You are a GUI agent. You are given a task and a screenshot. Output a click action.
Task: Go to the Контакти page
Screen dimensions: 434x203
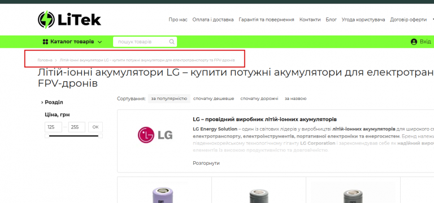[x=310, y=20]
